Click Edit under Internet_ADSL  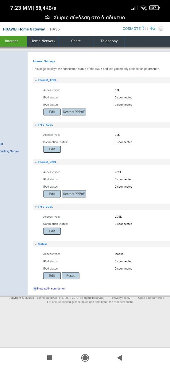tap(52, 112)
